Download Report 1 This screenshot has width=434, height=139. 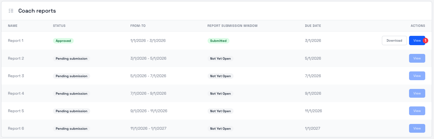point(394,40)
